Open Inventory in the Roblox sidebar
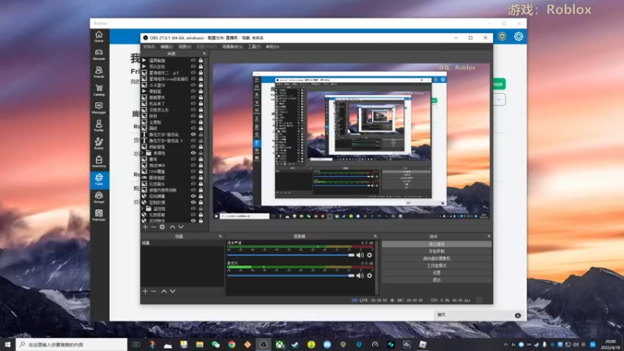Screen dimensions: 624x351 click(x=99, y=161)
